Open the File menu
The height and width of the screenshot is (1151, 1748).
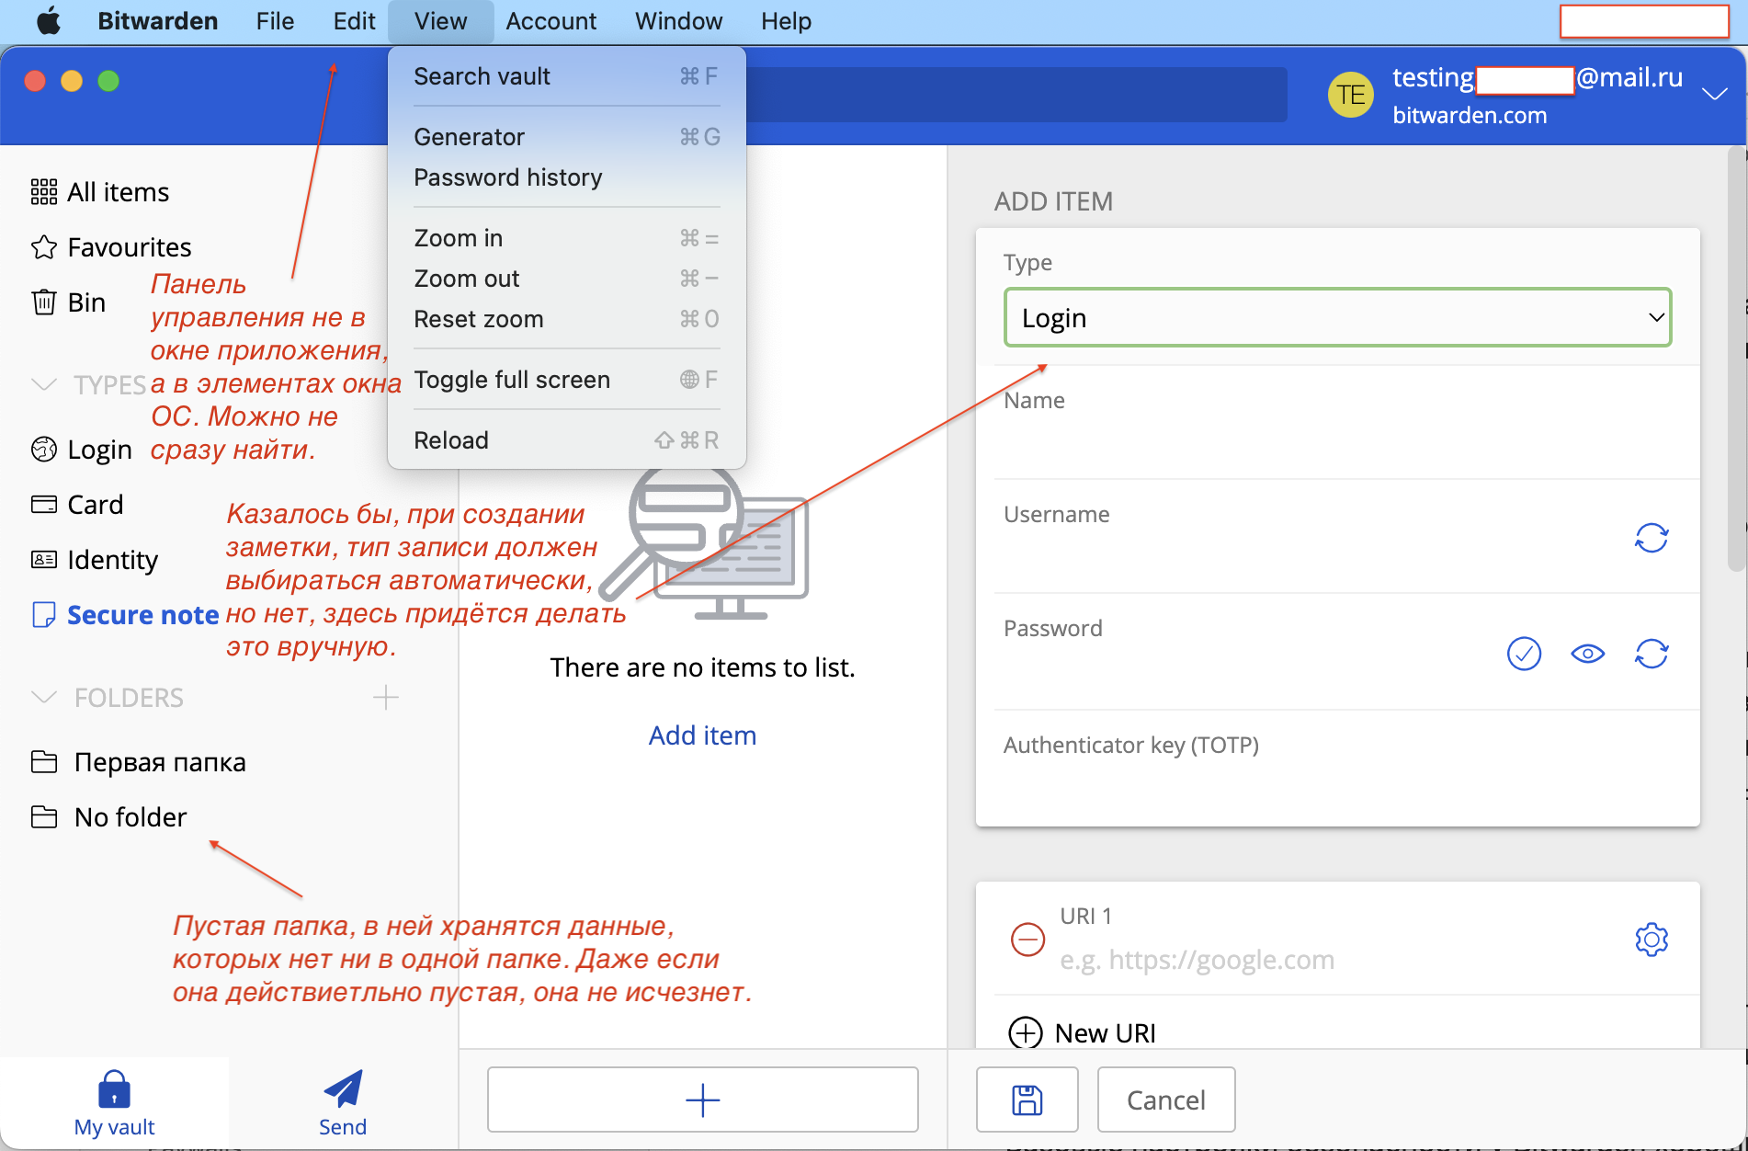275,21
